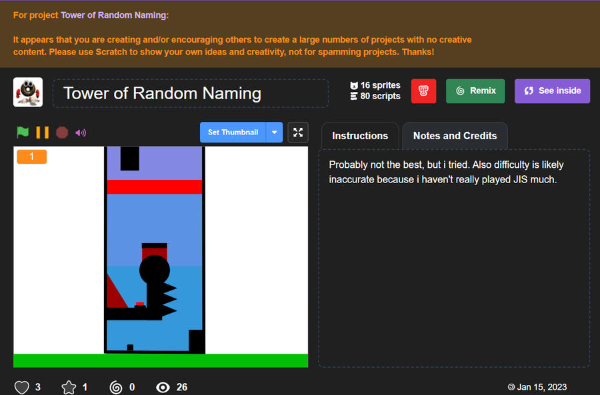Click the project title field
This screenshot has width=600, height=395.
191,93
